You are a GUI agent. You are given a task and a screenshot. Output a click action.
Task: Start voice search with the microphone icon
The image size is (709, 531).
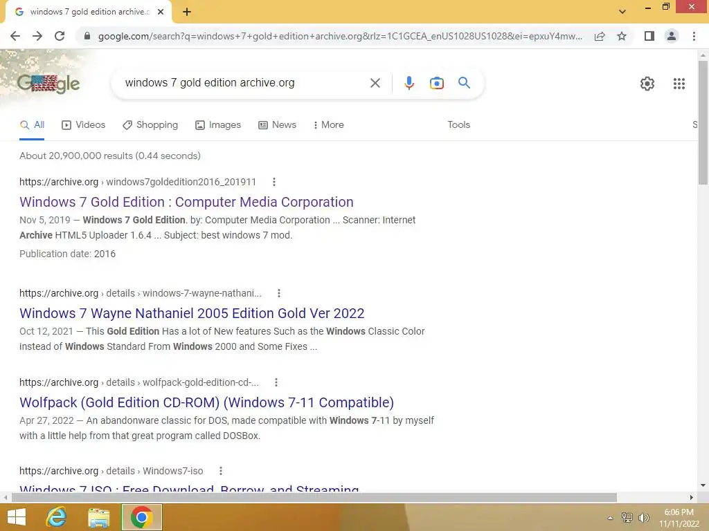click(409, 83)
